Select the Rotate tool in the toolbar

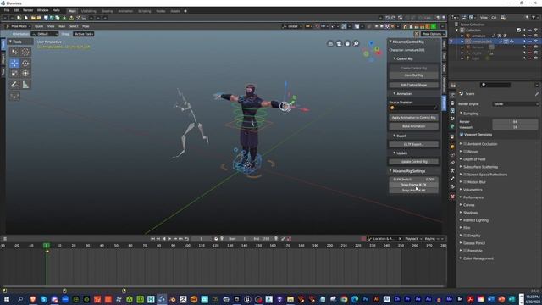[x=25, y=64]
